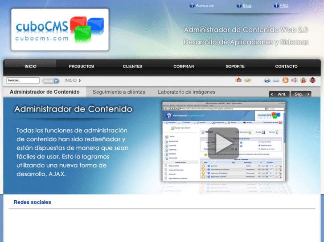Image resolution: width=324 pixels, height=242 pixels.
Task: Open the orange RSS feed icon
Action: pos(285,80)
